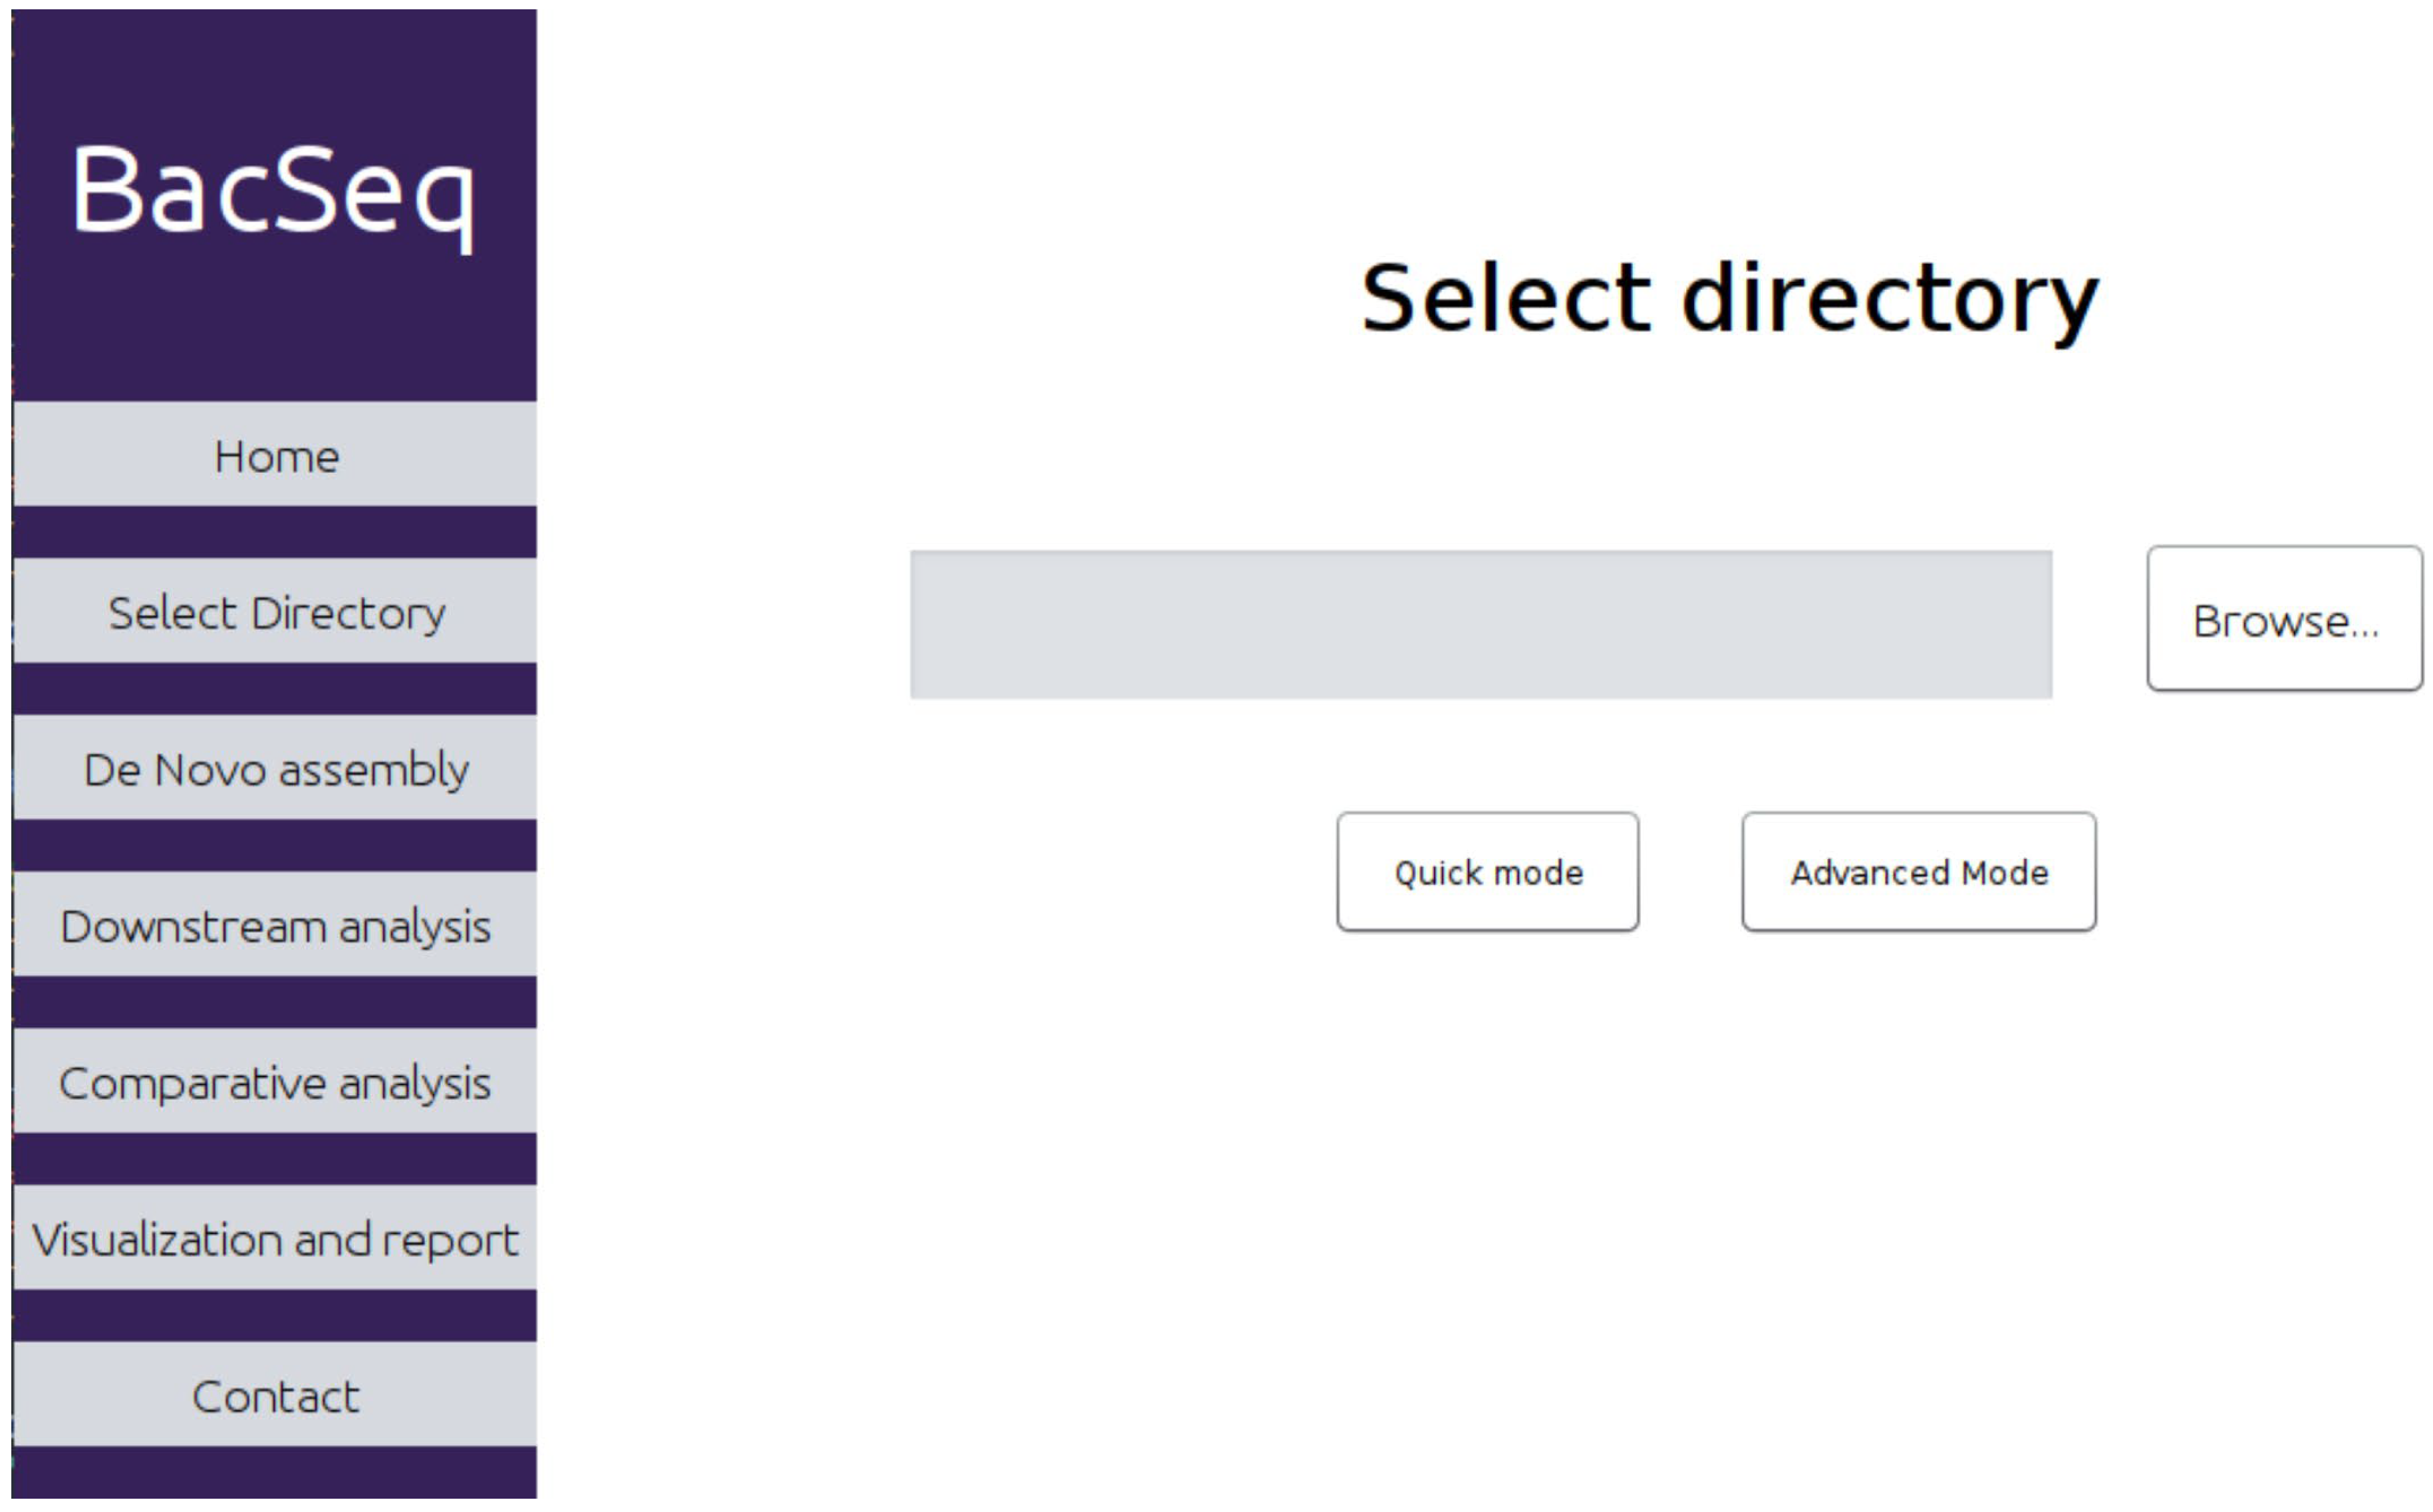View Contact information from sidebar
The height and width of the screenshot is (1512, 2433).
coord(275,1395)
